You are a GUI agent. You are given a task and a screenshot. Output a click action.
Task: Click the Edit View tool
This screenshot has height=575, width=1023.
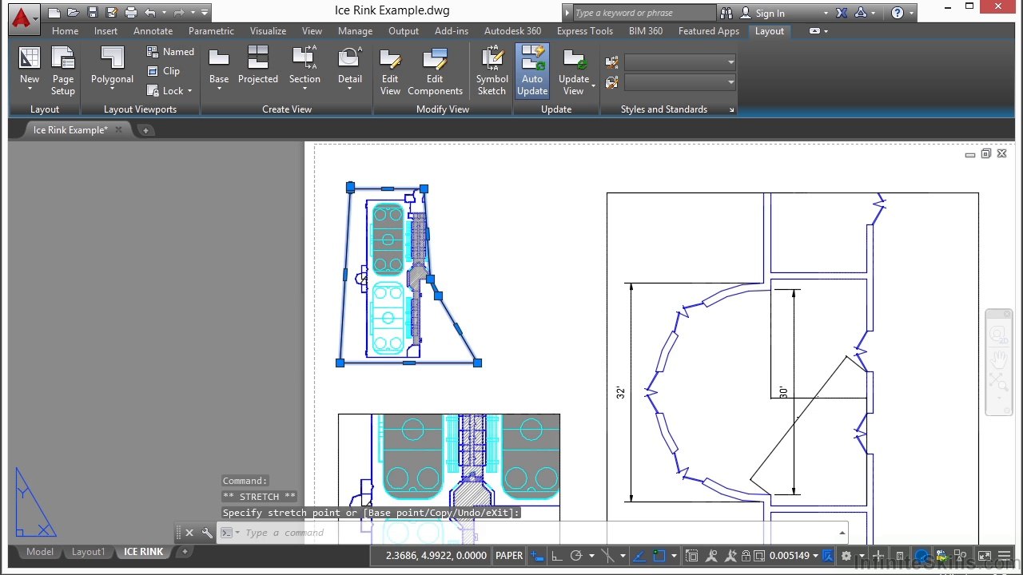[x=390, y=70]
